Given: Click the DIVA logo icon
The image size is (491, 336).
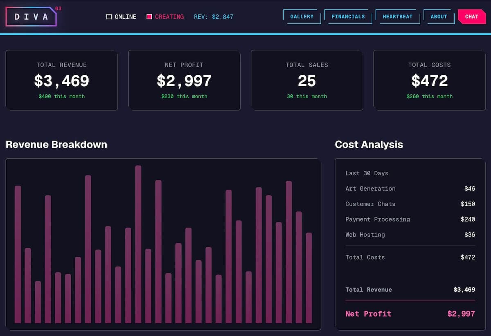Looking at the screenshot, I should pos(31,17).
